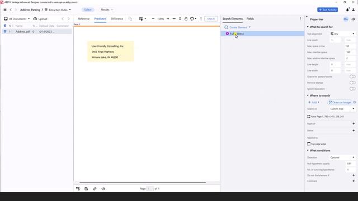Screen dimensions: 358x201
Task: Click the code brackets icon in bottom toolbar
Action: pos(103,189)
